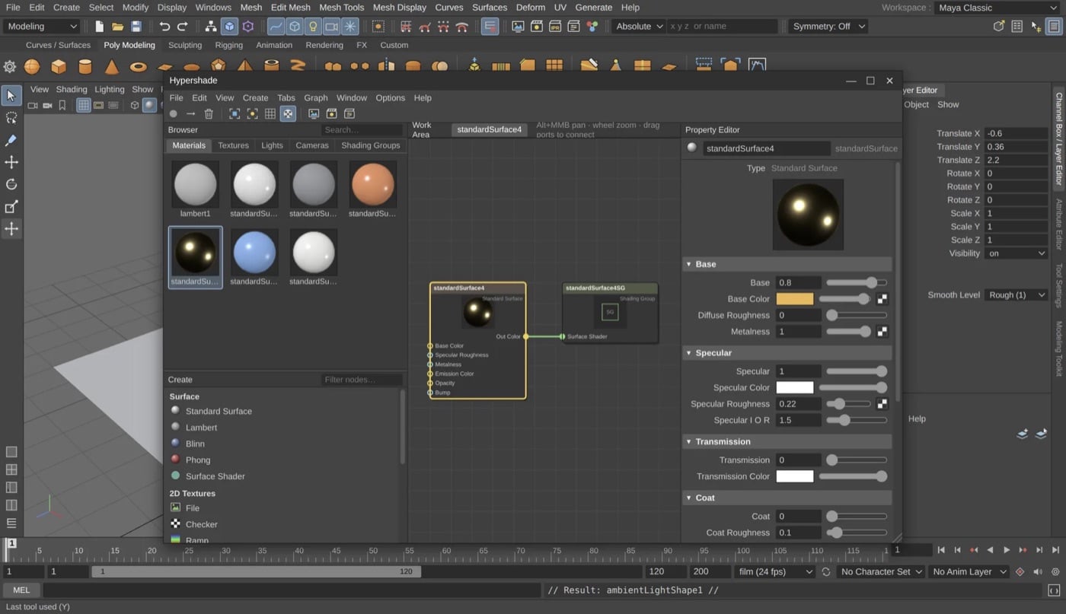This screenshot has height=614, width=1066.
Task: Toggle the checker map button for Base Color
Action: click(882, 299)
